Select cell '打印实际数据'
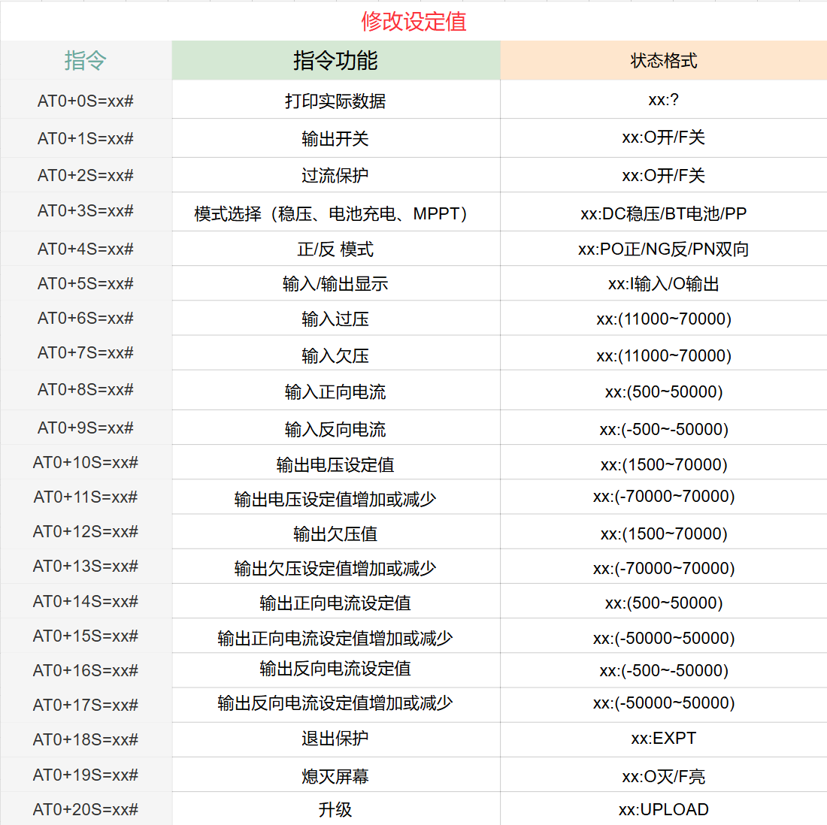 (335, 100)
